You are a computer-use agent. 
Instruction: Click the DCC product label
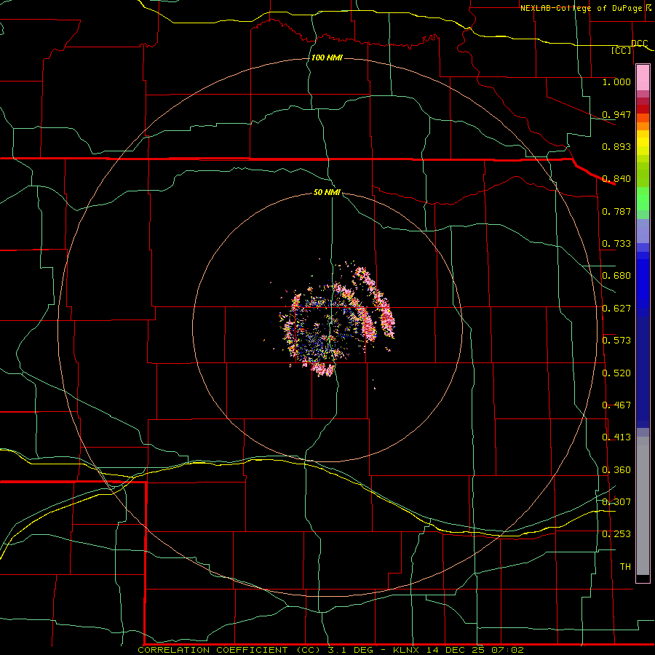(639, 43)
